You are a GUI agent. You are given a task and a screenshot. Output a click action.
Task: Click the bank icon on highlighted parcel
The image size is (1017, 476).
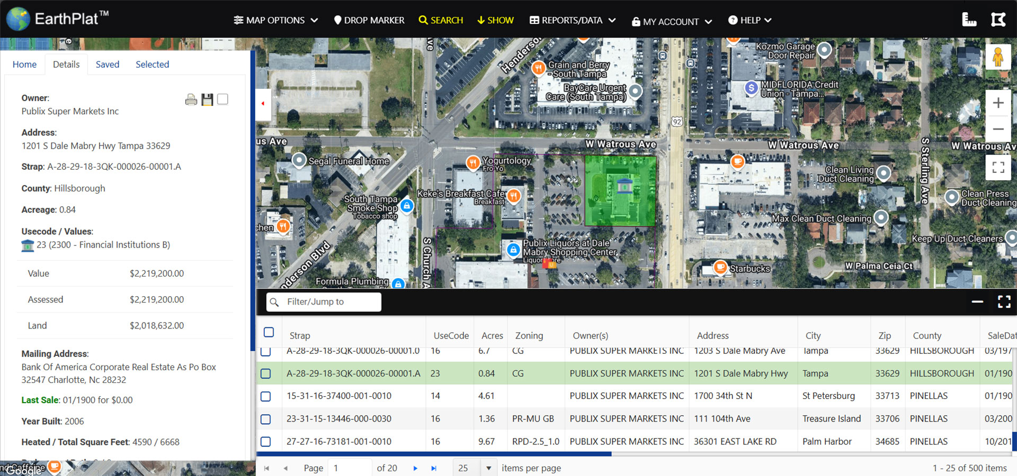pos(625,186)
